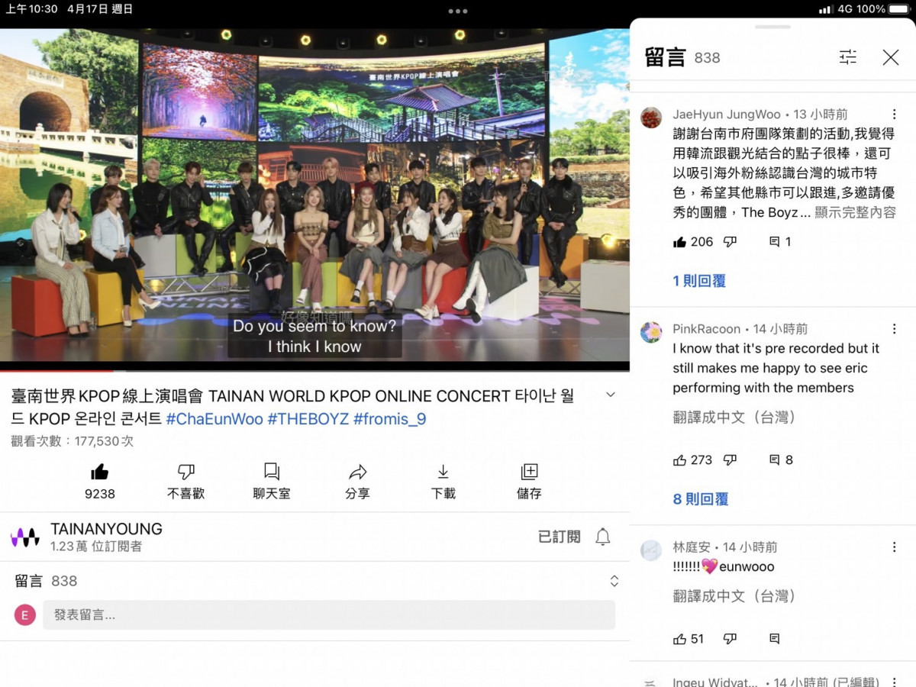Open more options for 林庭安 comment
The width and height of the screenshot is (916, 687).
pyautogui.click(x=894, y=547)
